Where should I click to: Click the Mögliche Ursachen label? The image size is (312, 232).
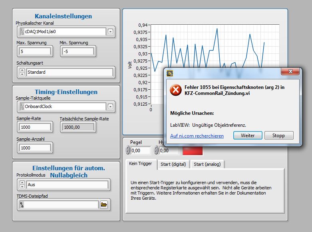[192, 113]
